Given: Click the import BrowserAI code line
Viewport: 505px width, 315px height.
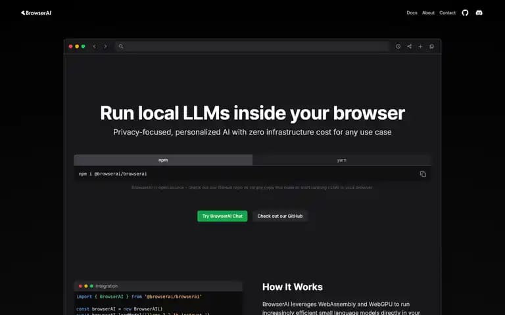Looking at the screenshot, I should coord(139,297).
